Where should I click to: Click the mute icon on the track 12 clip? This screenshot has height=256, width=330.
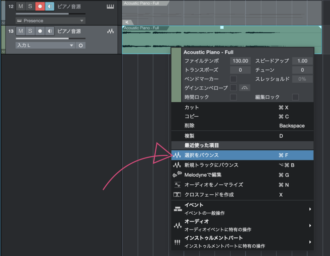(x=127, y=22)
